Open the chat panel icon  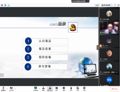(x=57, y=89)
